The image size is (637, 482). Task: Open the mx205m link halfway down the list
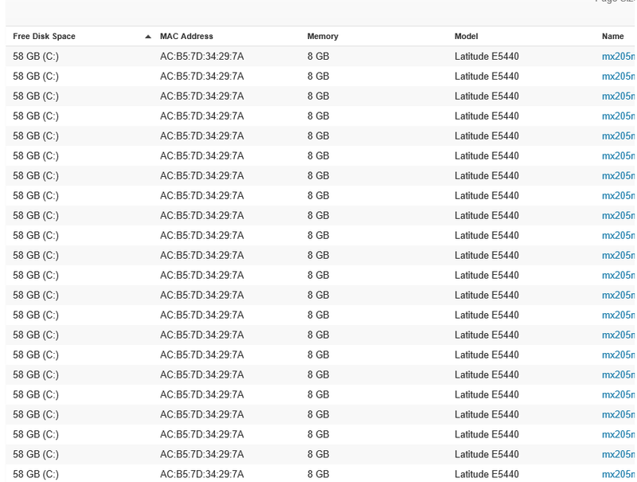617,255
